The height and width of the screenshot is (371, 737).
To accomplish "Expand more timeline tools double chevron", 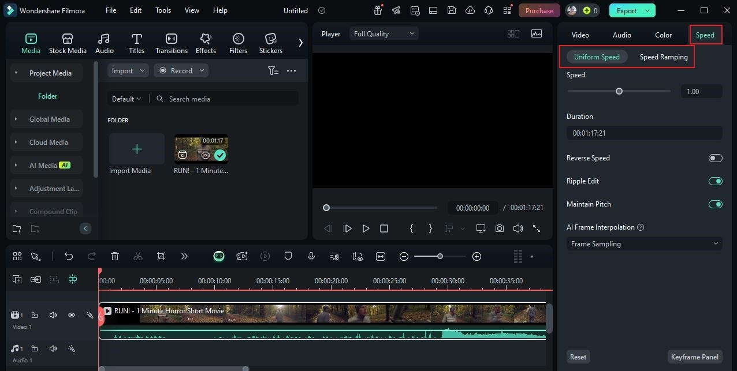I will click(x=184, y=256).
